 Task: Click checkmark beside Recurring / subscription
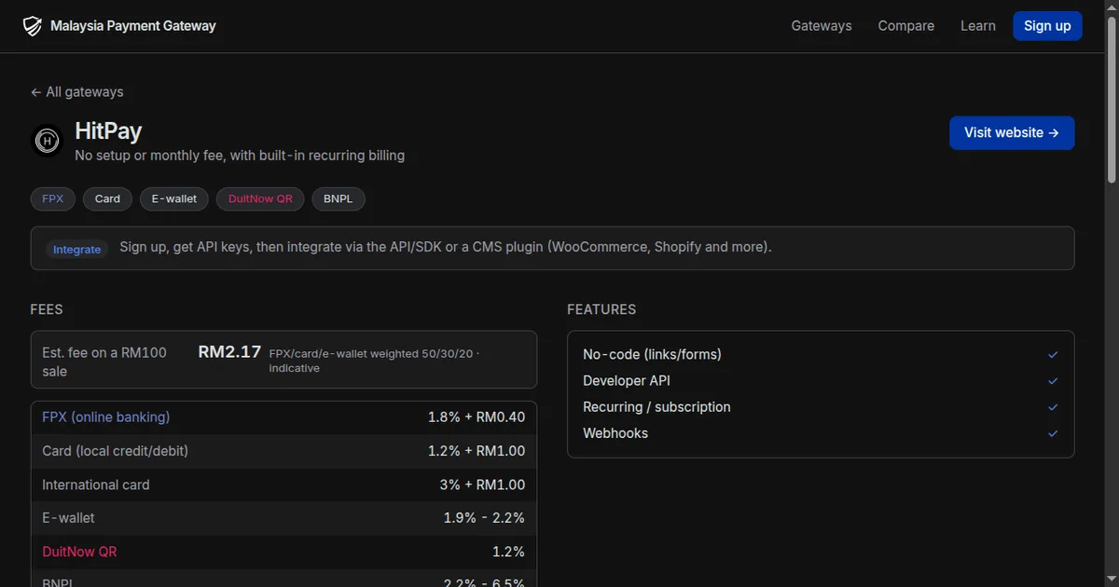coord(1053,407)
